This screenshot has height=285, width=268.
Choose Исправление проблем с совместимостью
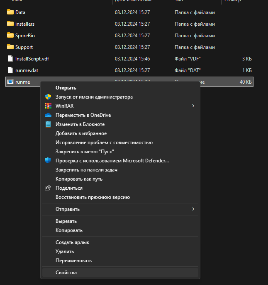click(x=120, y=142)
